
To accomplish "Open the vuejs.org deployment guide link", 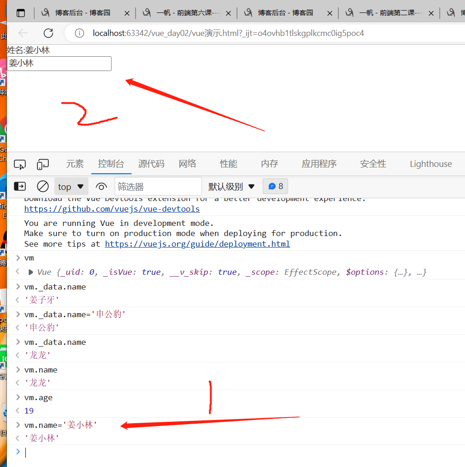I will 197,244.
